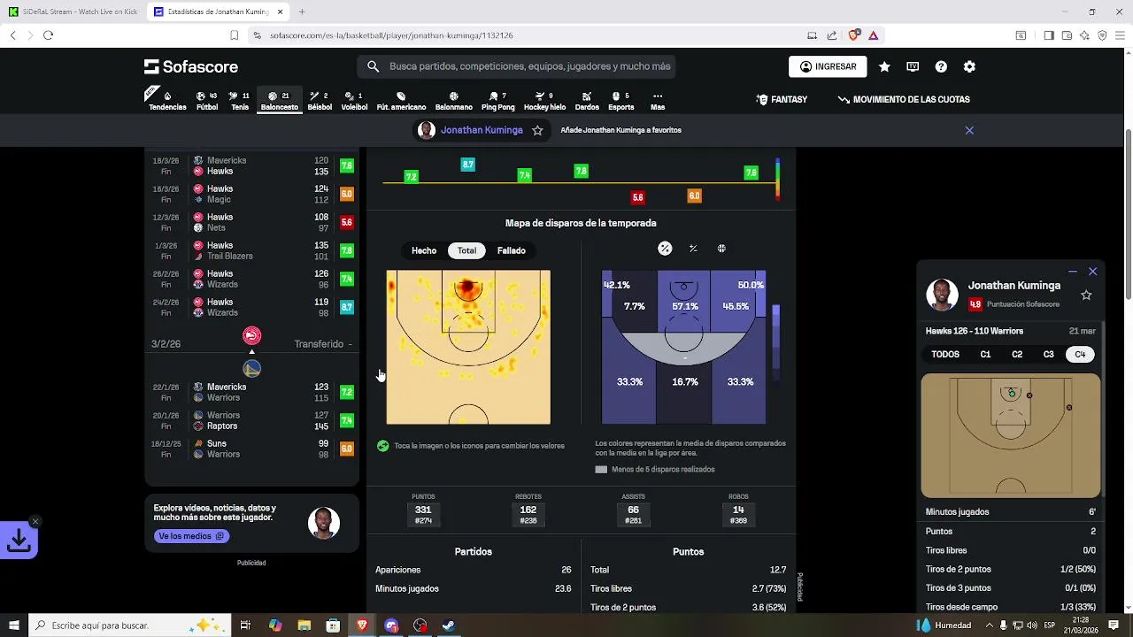Click Jonathan Kuminga name in banner
The width and height of the screenshot is (1133, 637).
pyautogui.click(x=482, y=130)
